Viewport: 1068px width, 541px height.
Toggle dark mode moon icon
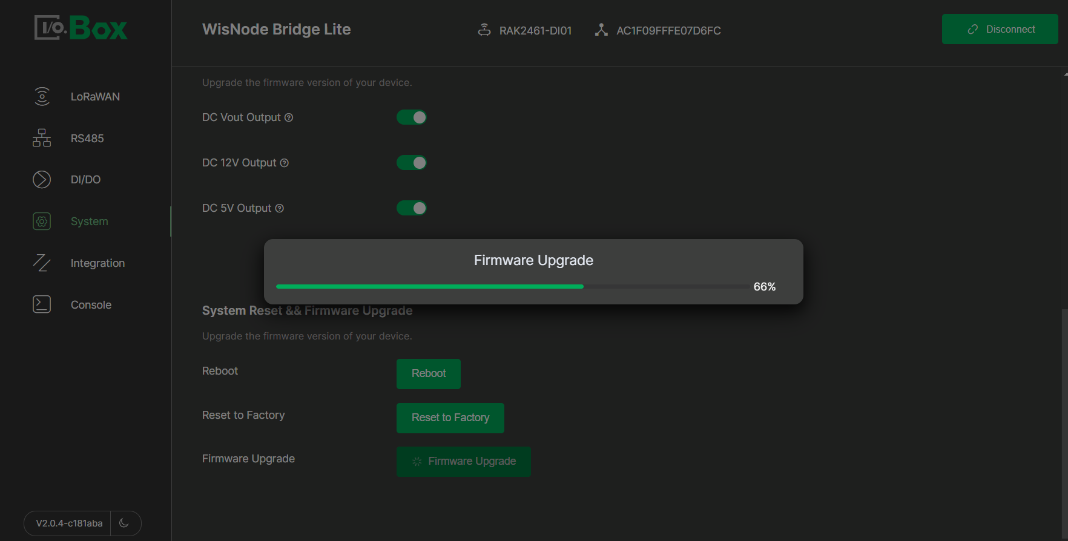(x=124, y=523)
